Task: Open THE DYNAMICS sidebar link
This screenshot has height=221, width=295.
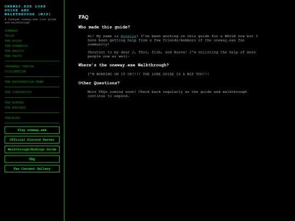Action: [x=16, y=46]
